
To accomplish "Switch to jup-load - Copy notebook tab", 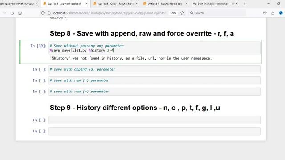I will coord(116,4).
